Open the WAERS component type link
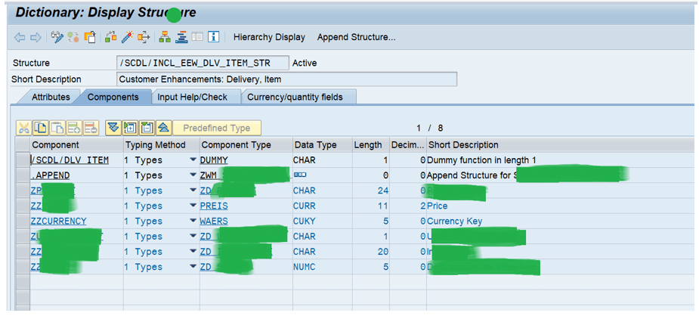This screenshot has width=699, height=319. [x=214, y=221]
